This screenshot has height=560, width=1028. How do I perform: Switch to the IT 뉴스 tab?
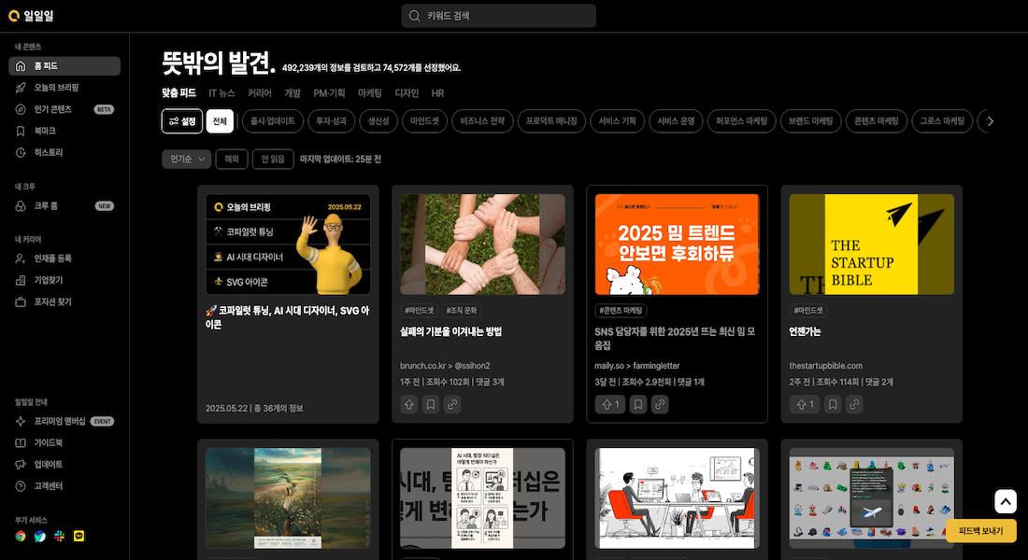221,93
